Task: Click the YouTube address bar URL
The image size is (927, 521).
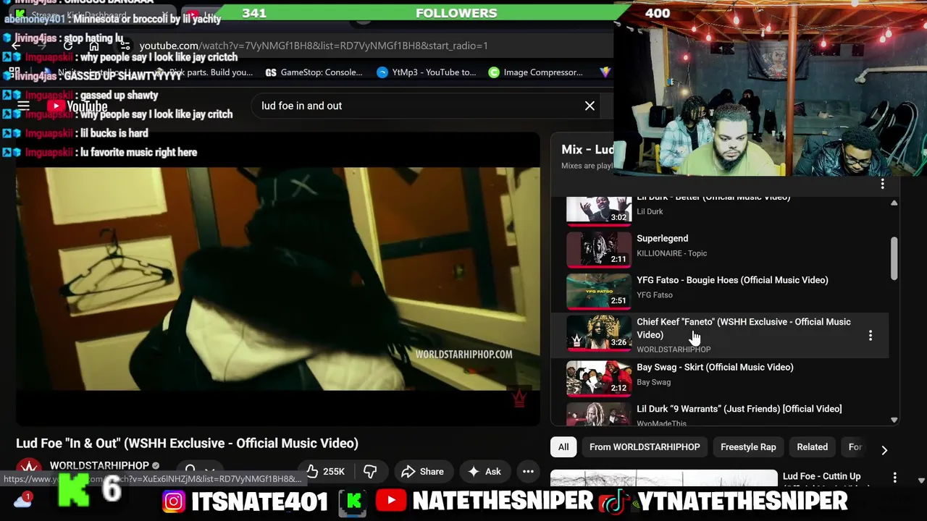Action: (313, 46)
